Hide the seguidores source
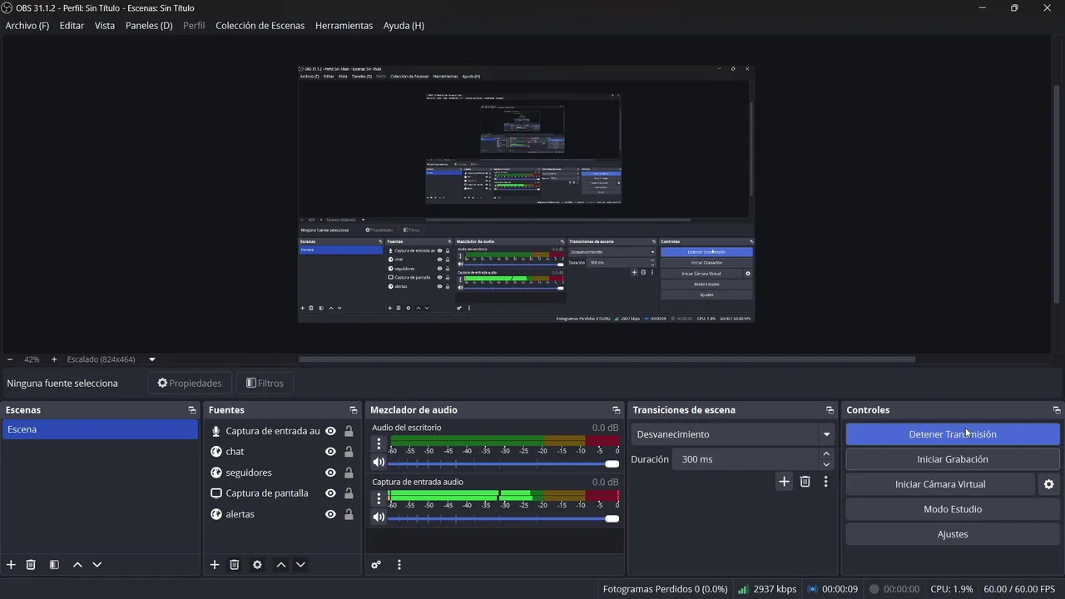This screenshot has height=599, width=1065. (330, 473)
